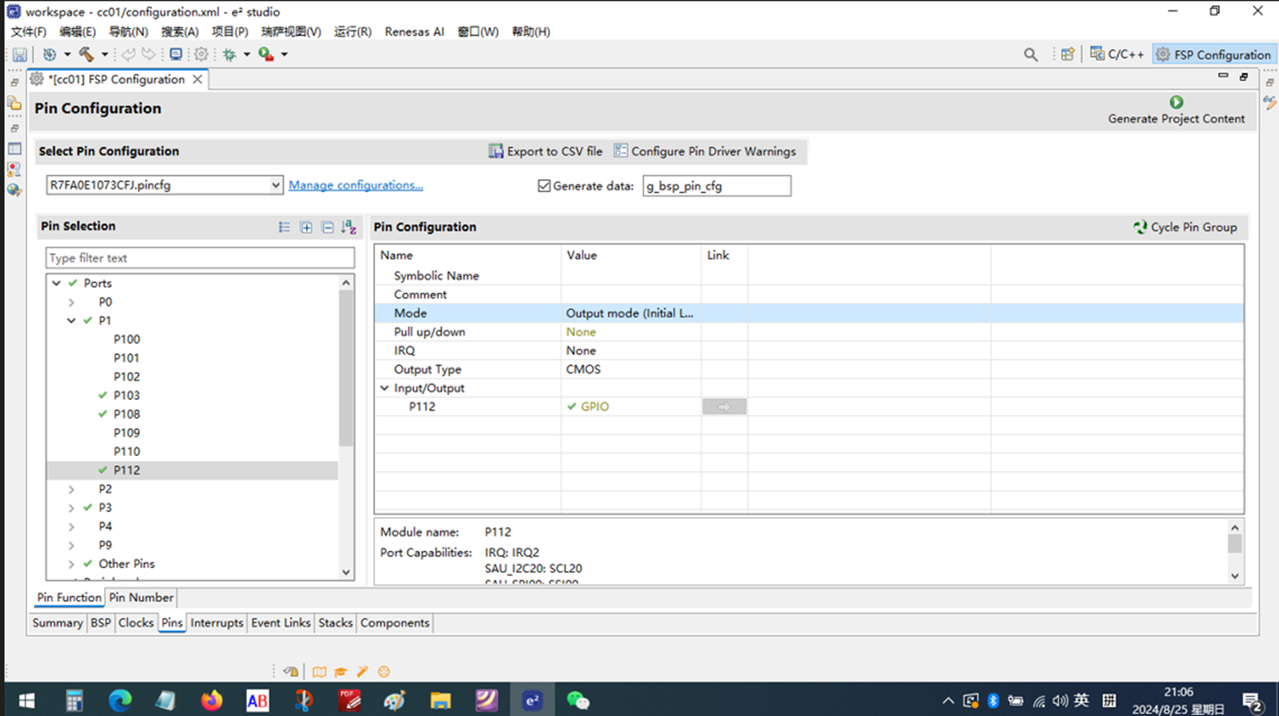Click the Mode value Output mode cell
The image size is (1279, 716).
630,313
